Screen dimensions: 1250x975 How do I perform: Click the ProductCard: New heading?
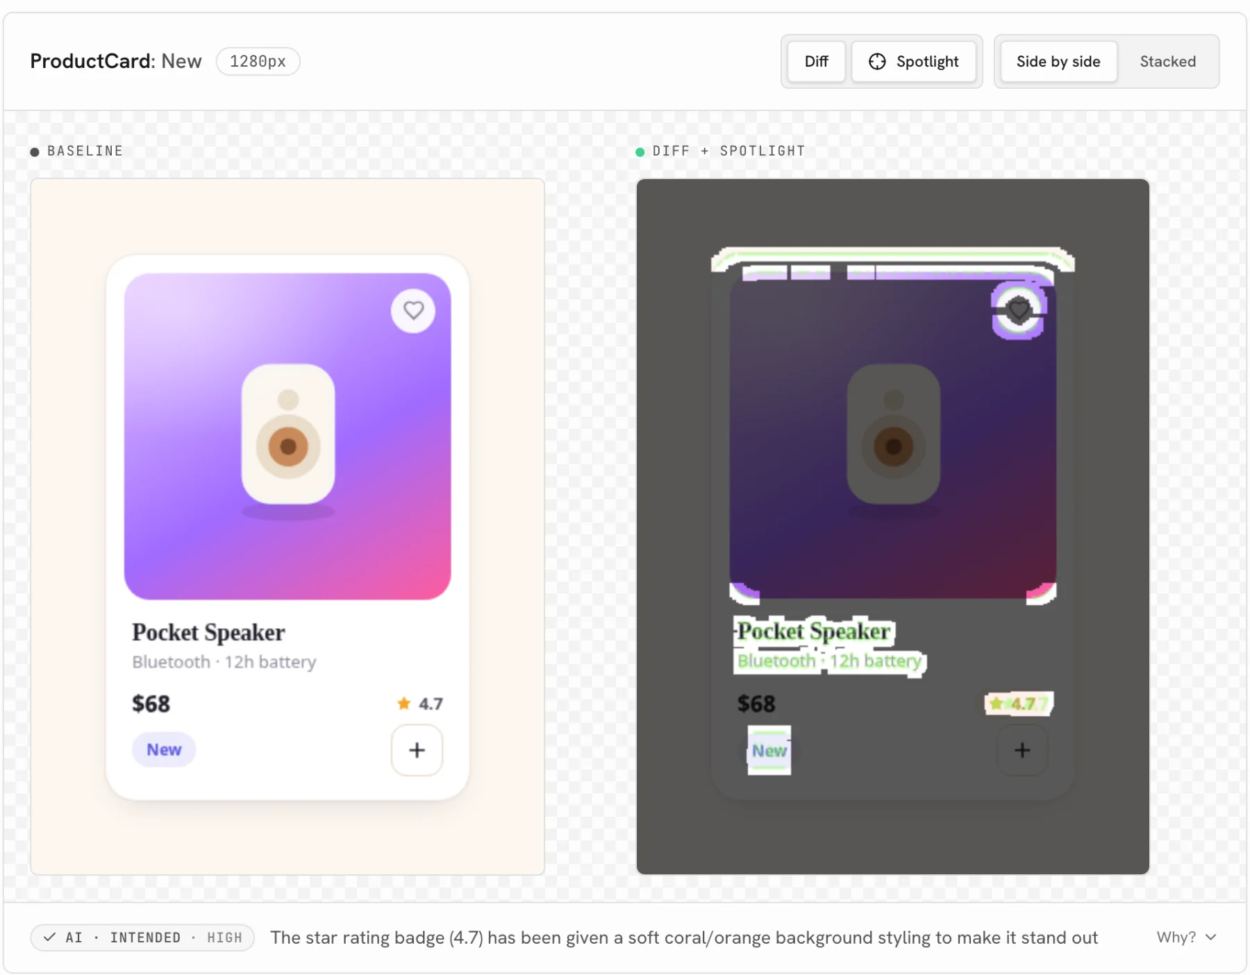point(116,61)
